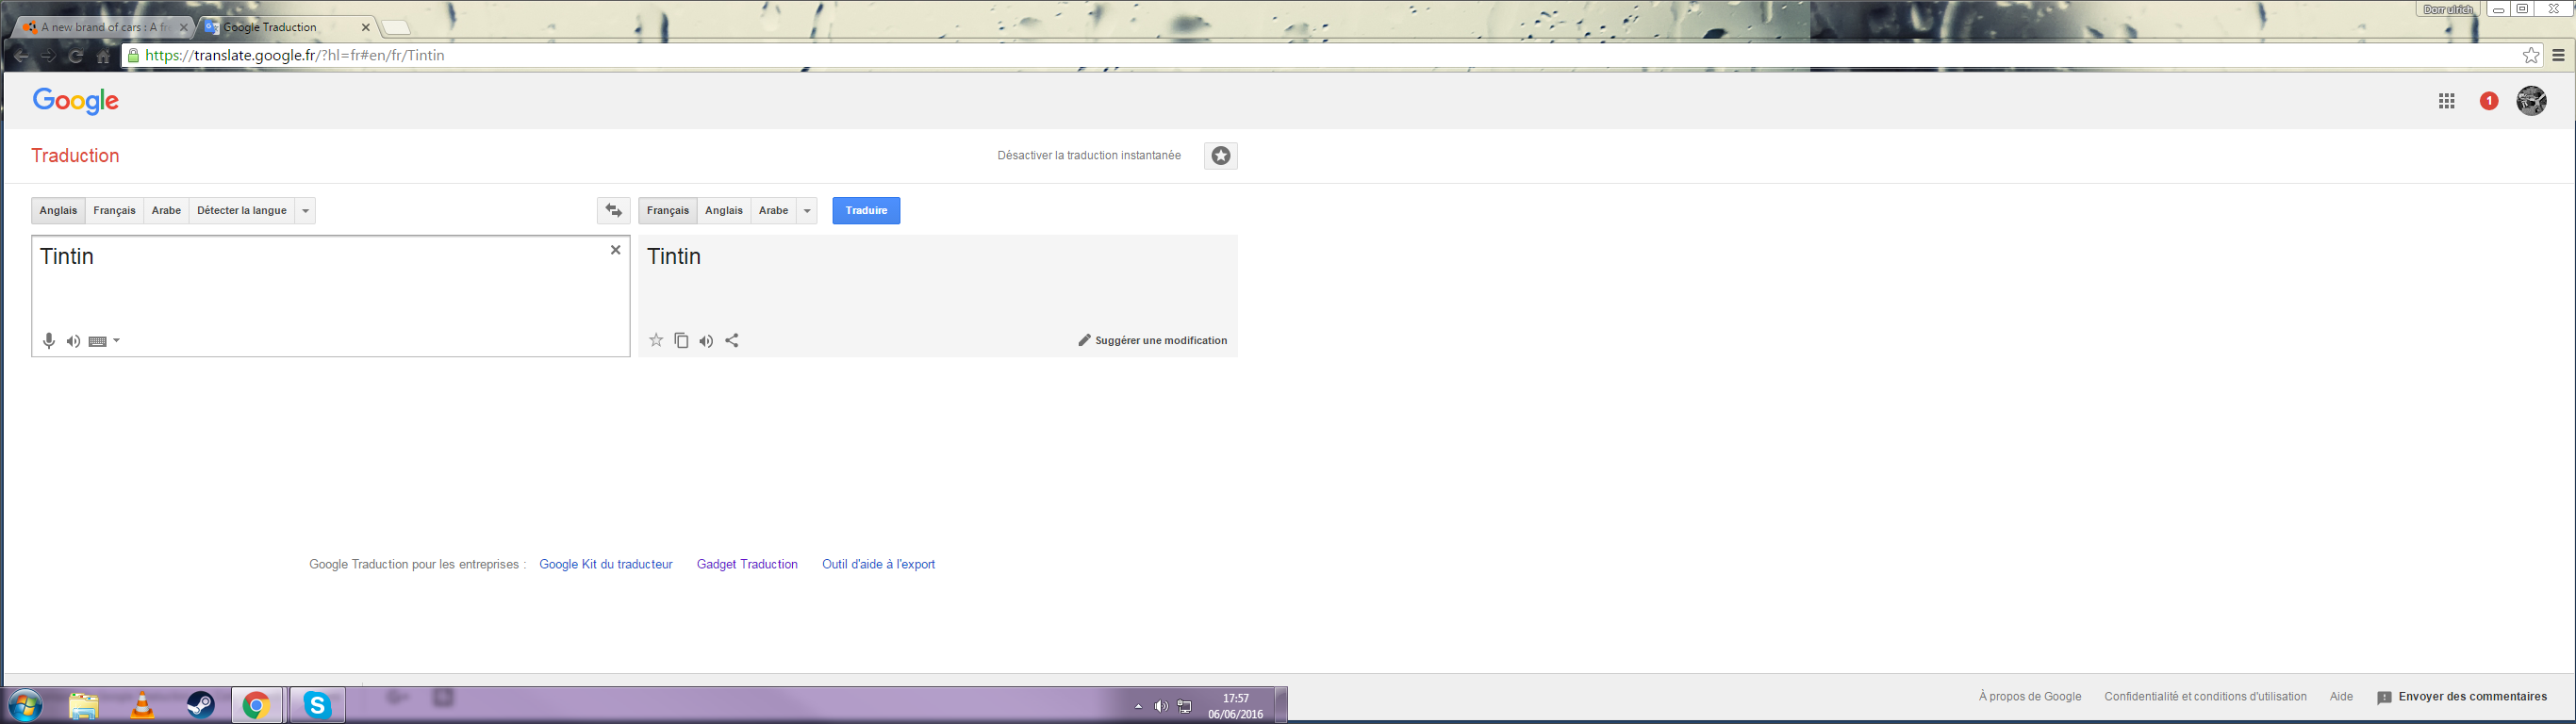Bookmark page with the star icon
The image size is (2576, 724).
point(2530,56)
